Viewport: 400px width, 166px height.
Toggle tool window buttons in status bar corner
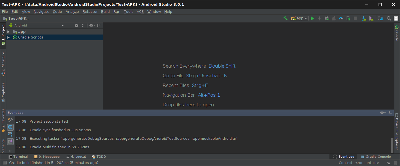5,163
